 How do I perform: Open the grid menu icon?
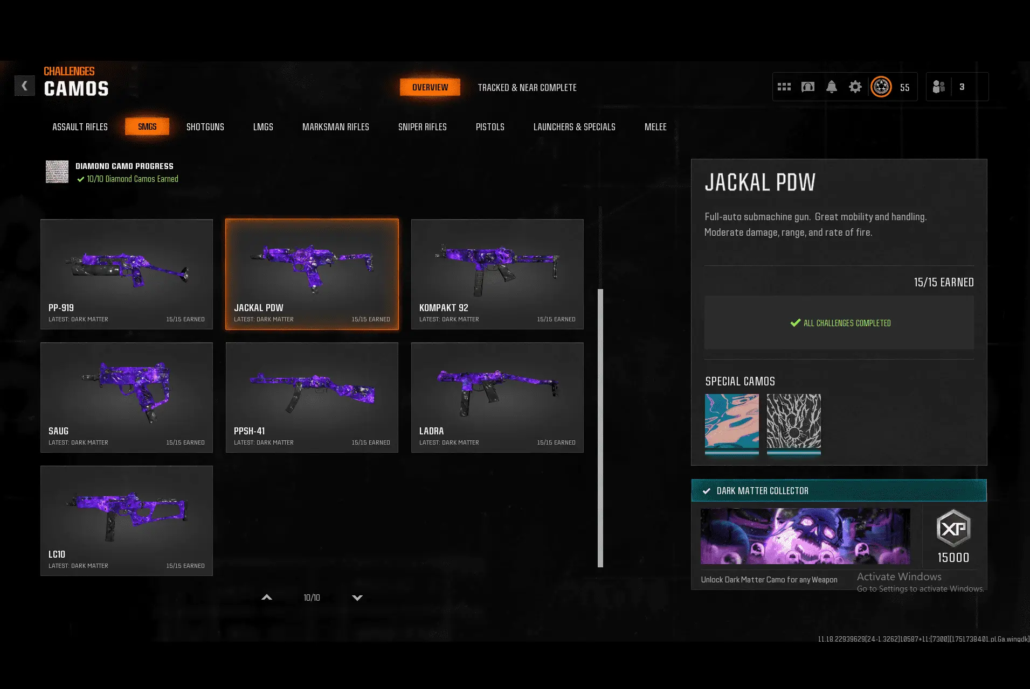tap(784, 87)
